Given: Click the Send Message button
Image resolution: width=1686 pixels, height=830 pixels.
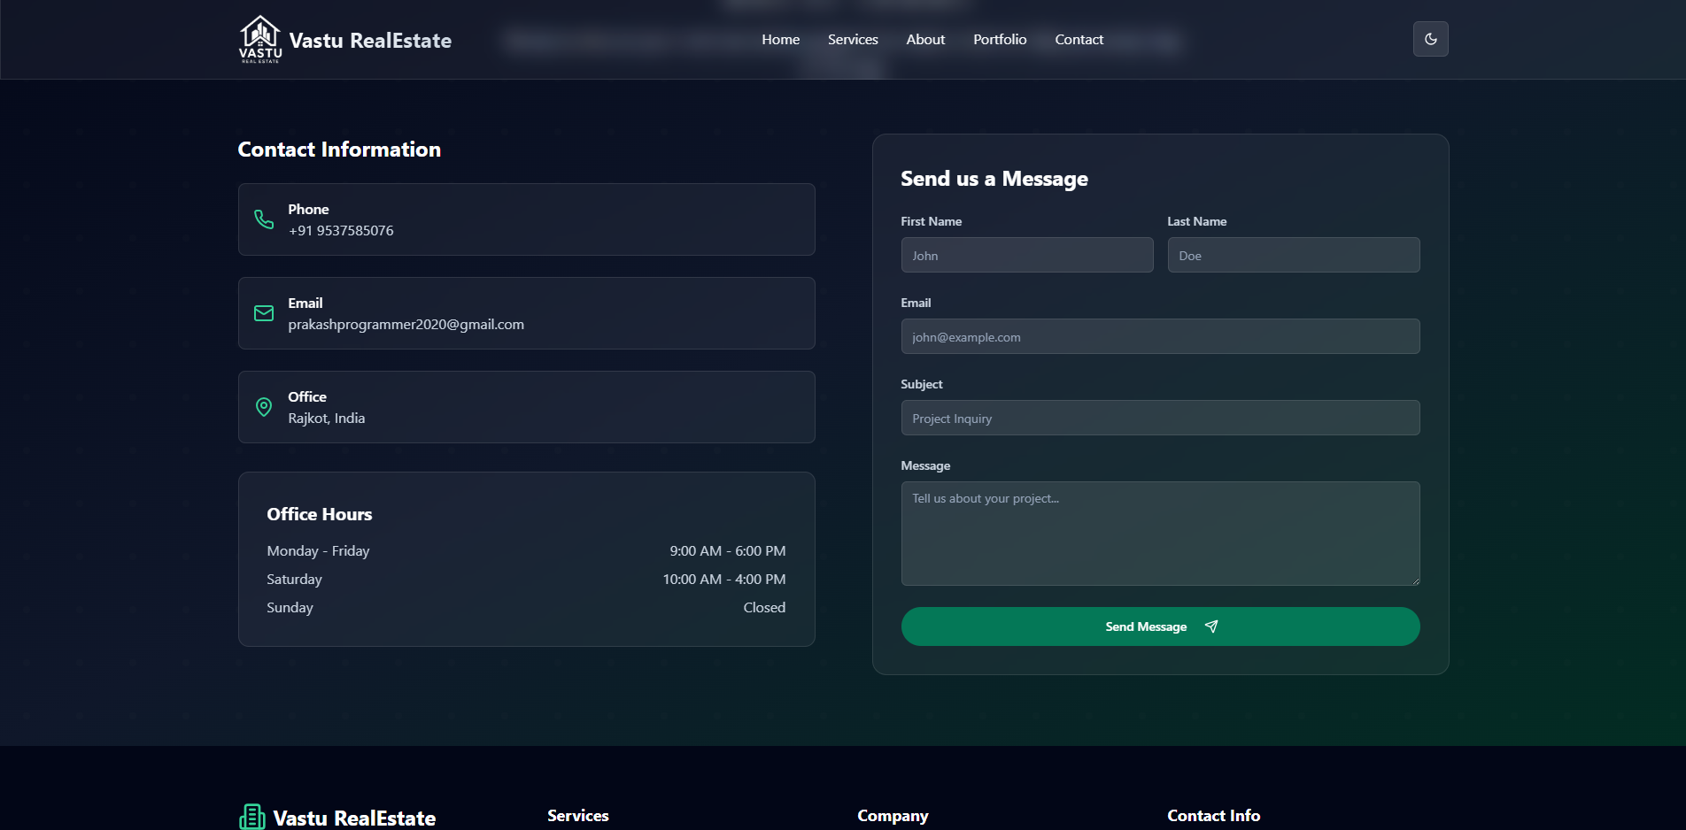Looking at the screenshot, I should (x=1160, y=626).
